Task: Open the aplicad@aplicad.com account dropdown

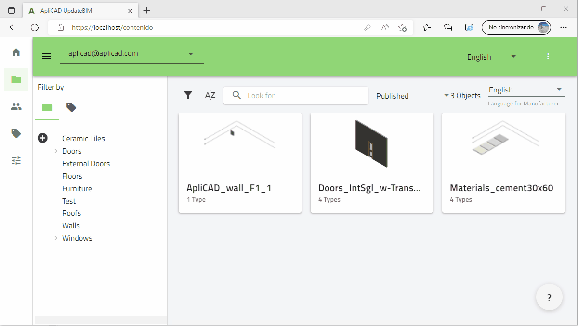Action: 131,54
